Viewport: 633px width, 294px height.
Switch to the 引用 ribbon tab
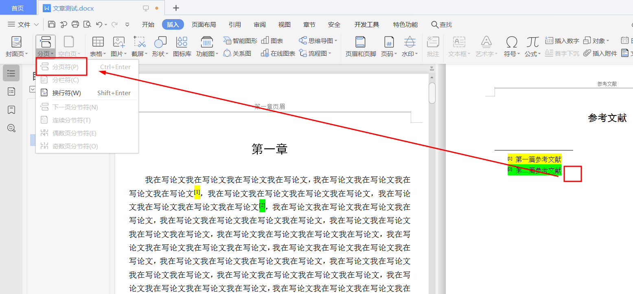234,24
